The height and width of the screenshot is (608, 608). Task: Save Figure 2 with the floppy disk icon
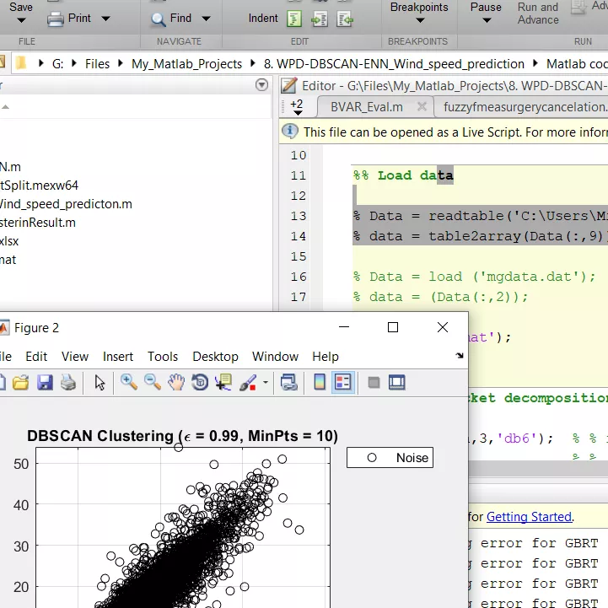click(45, 382)
